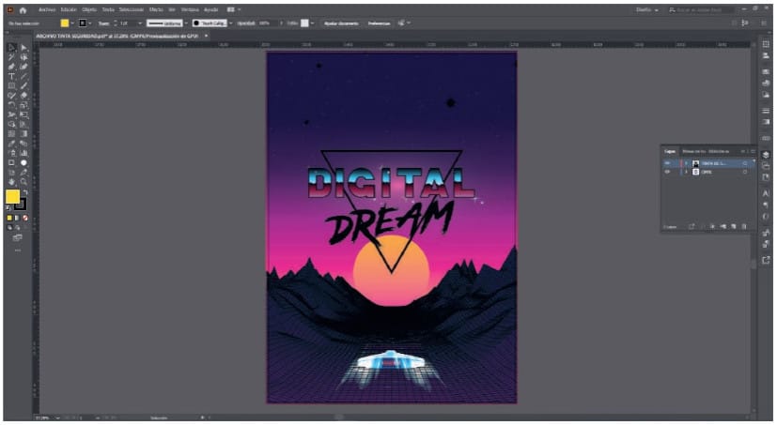
Task: Select the Direct Selection tool
Action: 23,47
